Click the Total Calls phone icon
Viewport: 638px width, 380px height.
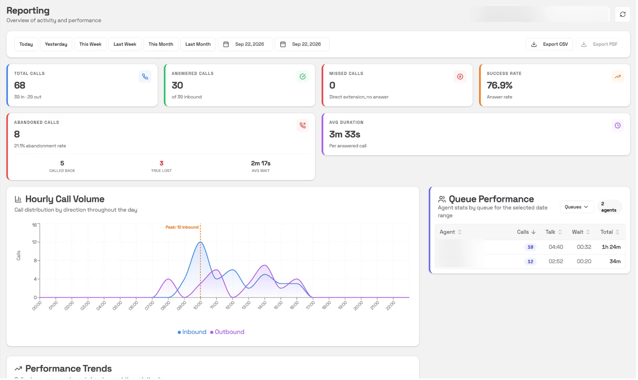(145, 76)
